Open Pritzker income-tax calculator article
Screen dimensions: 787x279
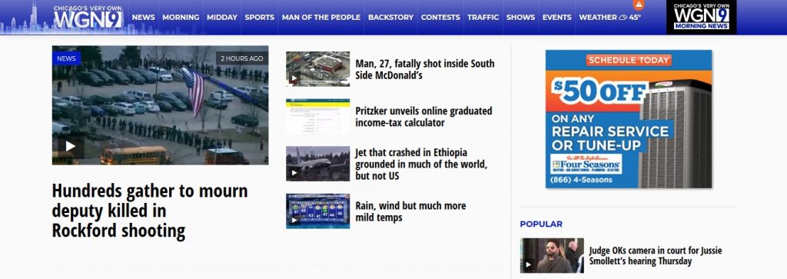click(x=423, y=117)
